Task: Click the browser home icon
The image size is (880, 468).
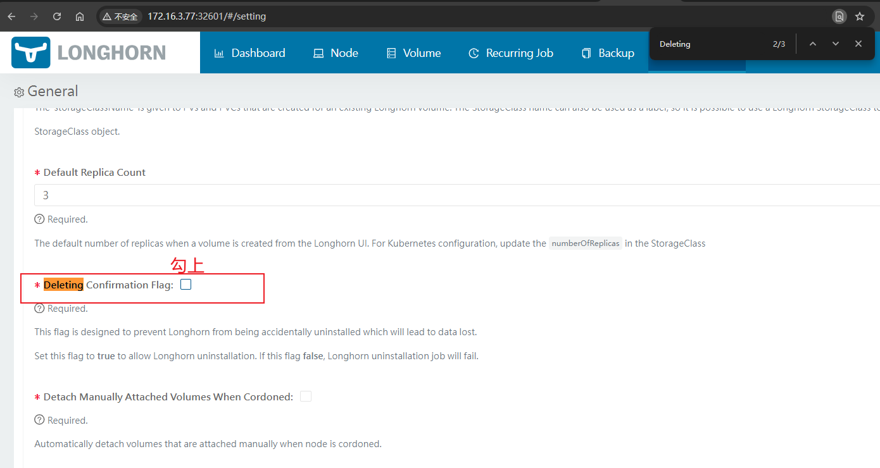Action: pos(80,16)
